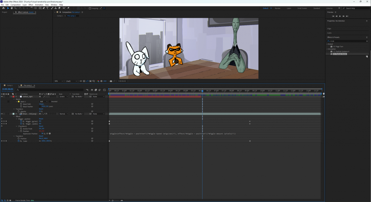Select the CC Particle World effect
Image resolution: width=371 pixels, height=202 pixels.
click(340, 54)
